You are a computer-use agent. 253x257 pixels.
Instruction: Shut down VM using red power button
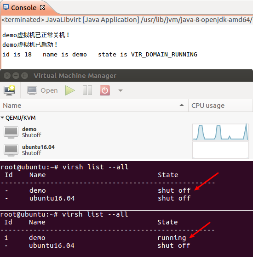[105, 90]
